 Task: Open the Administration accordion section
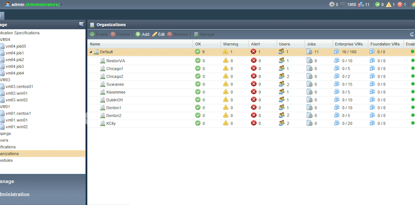[43, 194]
